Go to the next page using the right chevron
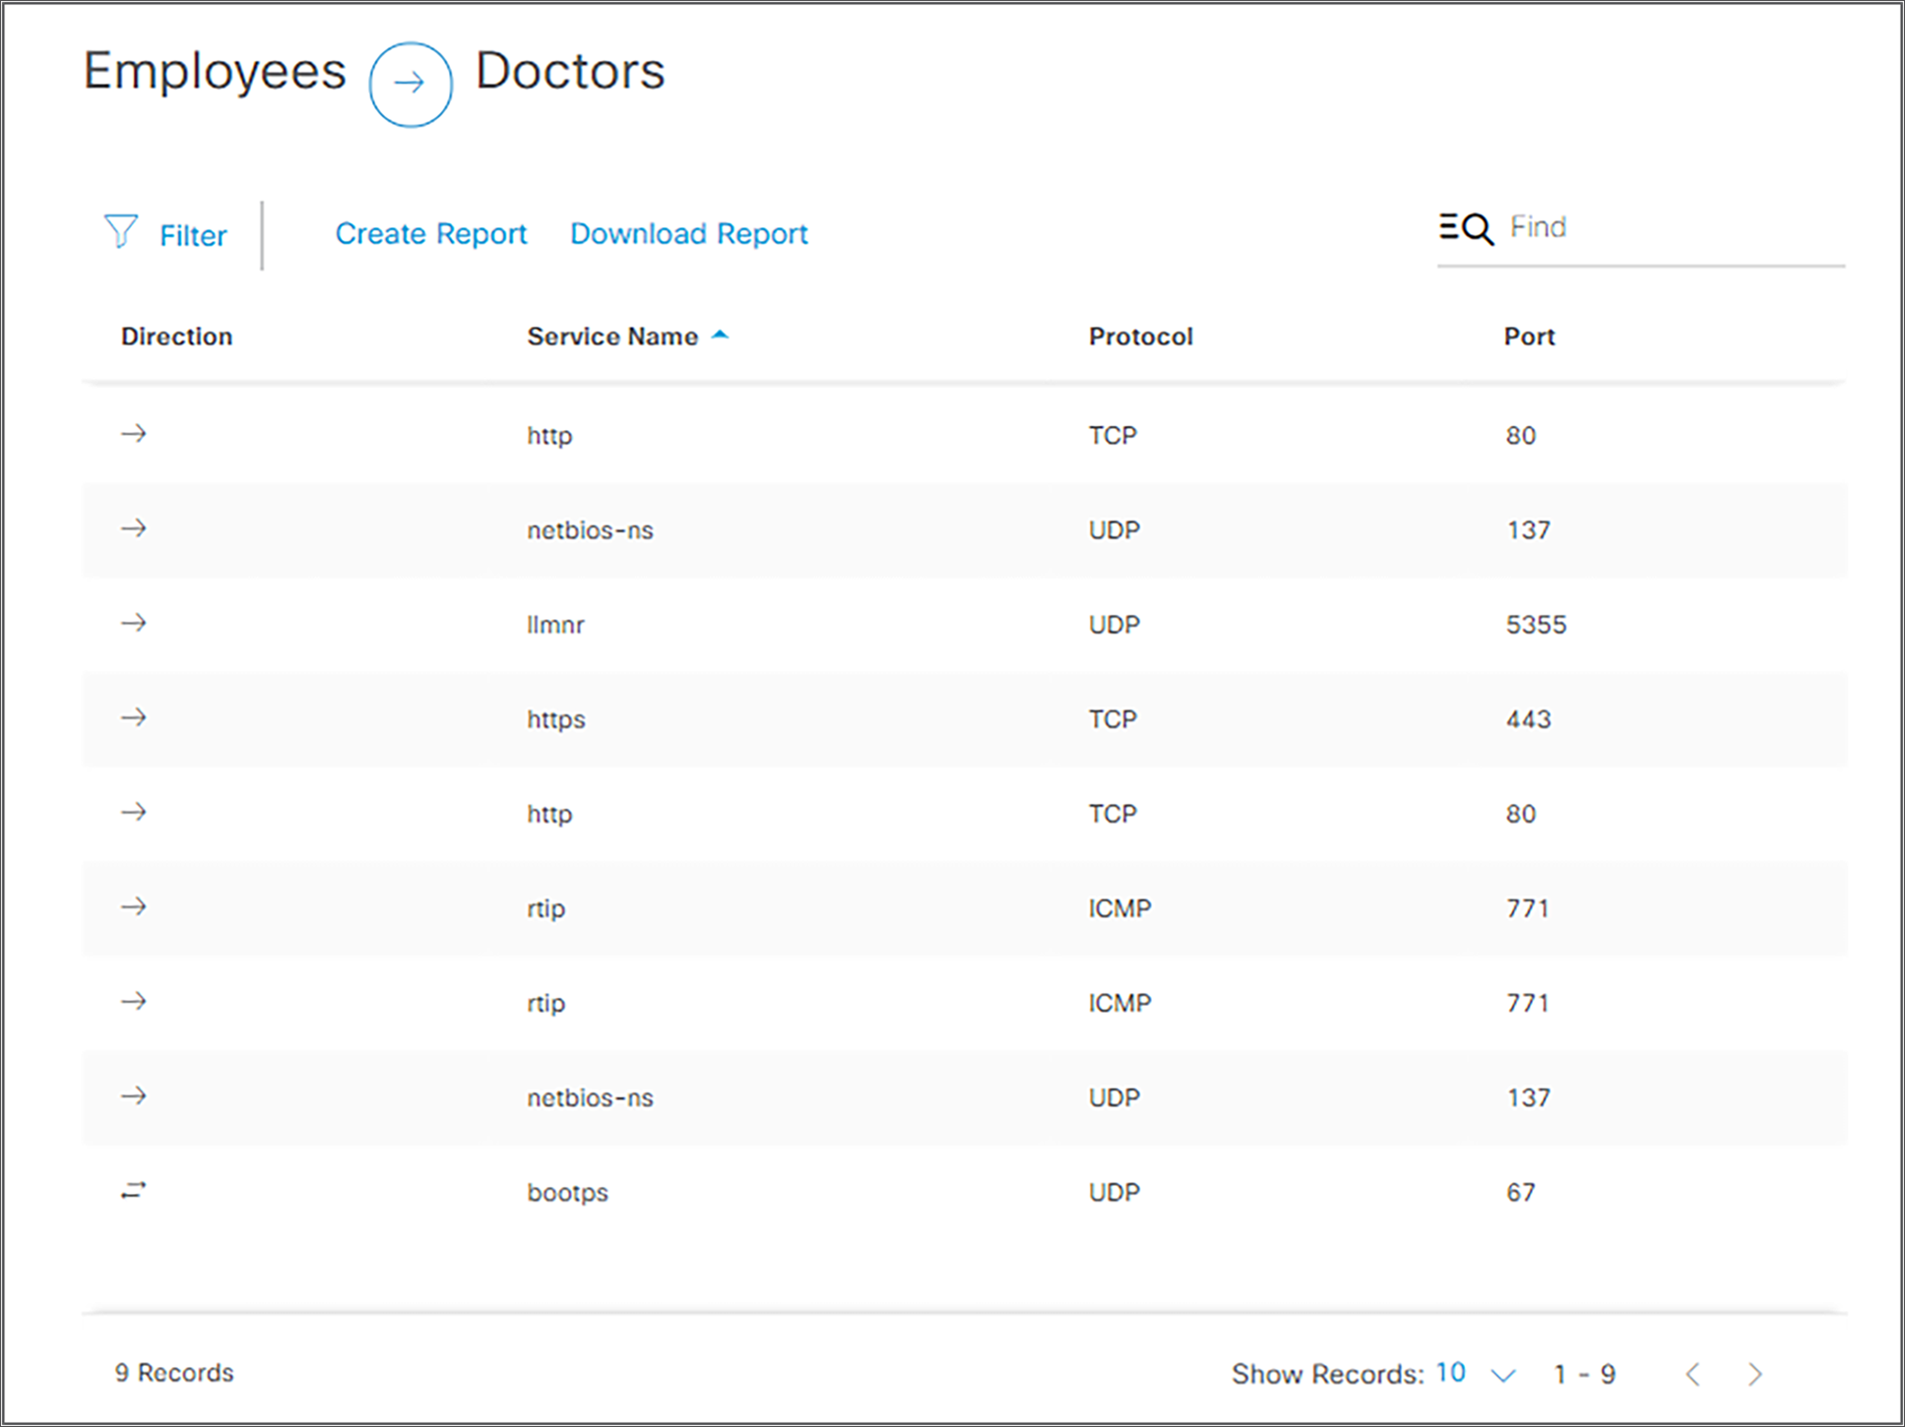Screen dimensions: 1905x1427 pos(1754,1374)
